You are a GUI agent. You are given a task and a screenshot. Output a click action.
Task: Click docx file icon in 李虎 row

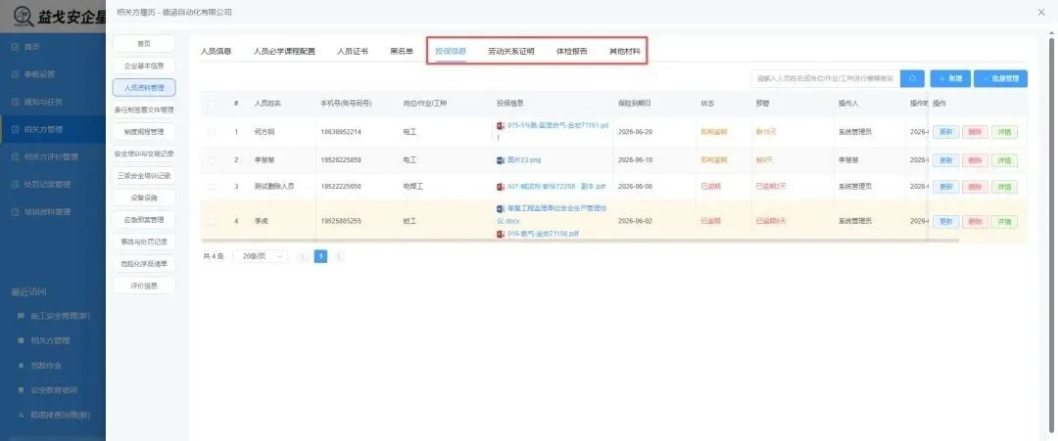click(501, 208)
